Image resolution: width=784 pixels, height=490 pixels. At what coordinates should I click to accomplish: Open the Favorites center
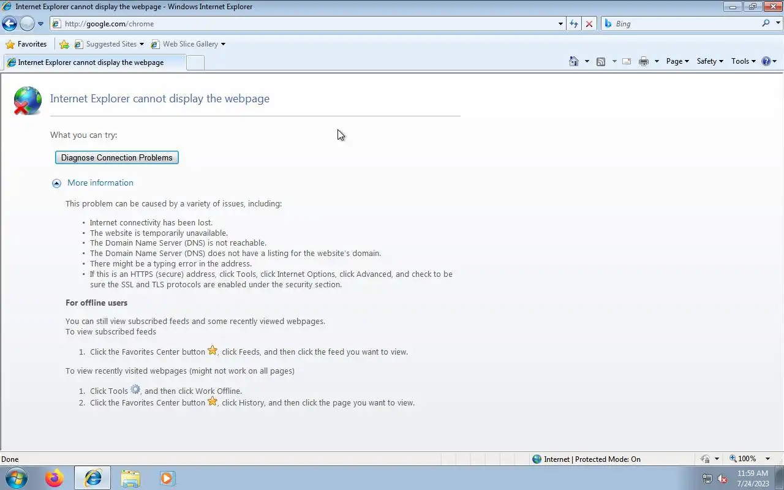(x=26, y=44)
